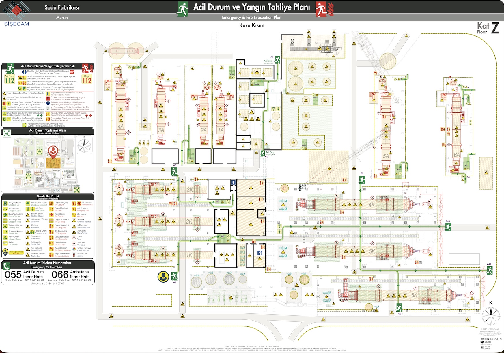Click the M1 stairway marker
The height and width of the screenshot is (353, 504).
(x=223, y=236)
